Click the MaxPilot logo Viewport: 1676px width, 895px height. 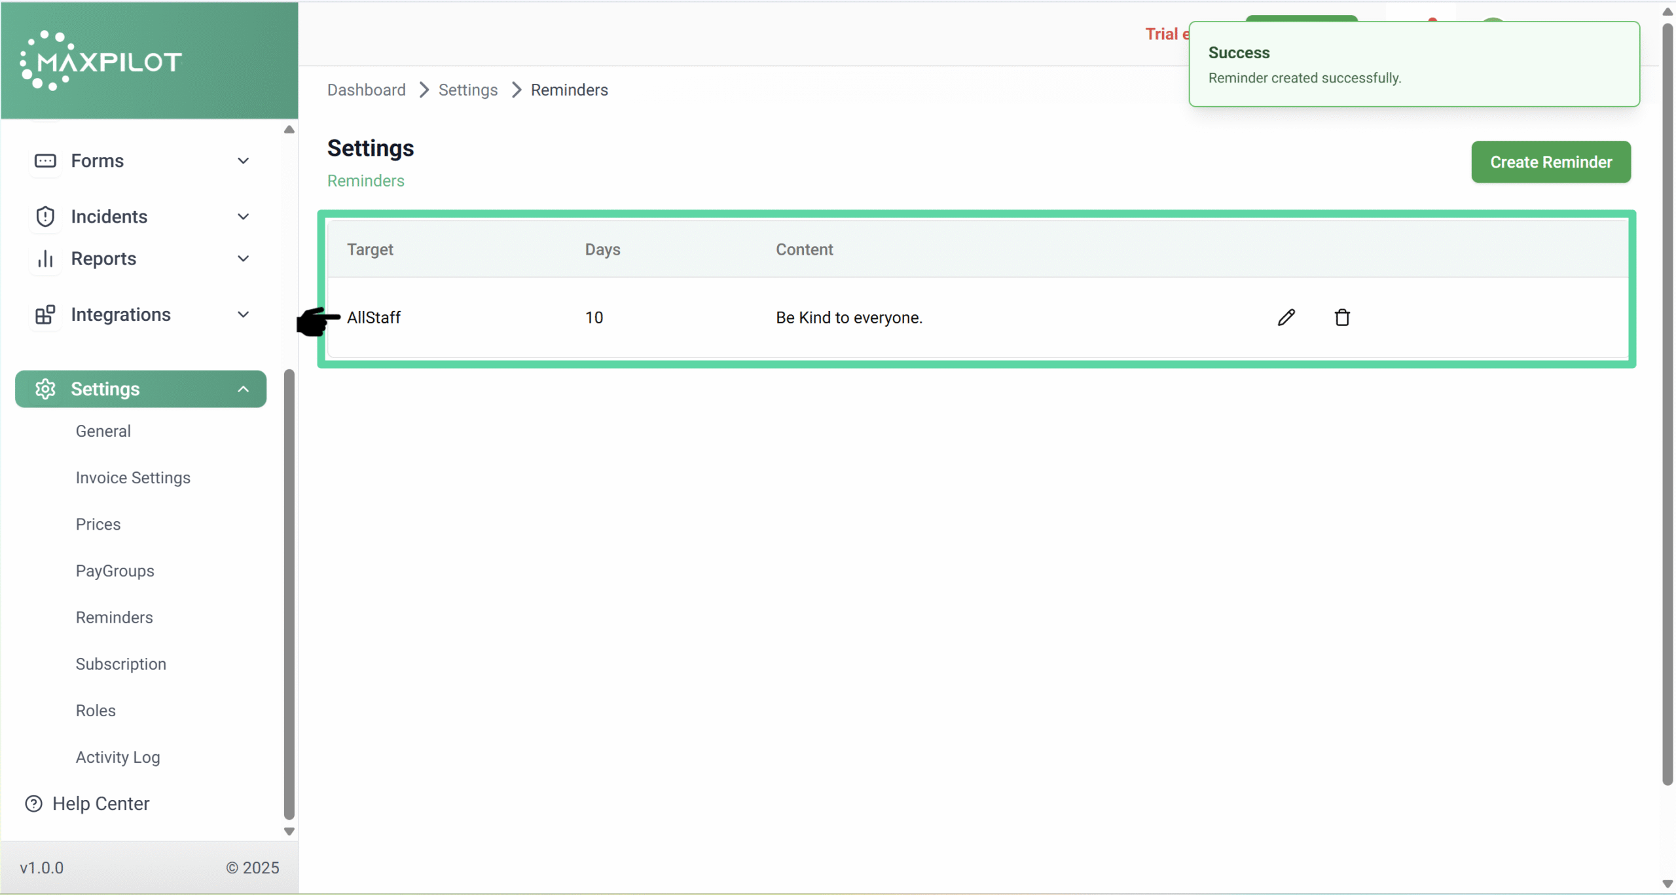pyautogui.click(x=101, y=61)
